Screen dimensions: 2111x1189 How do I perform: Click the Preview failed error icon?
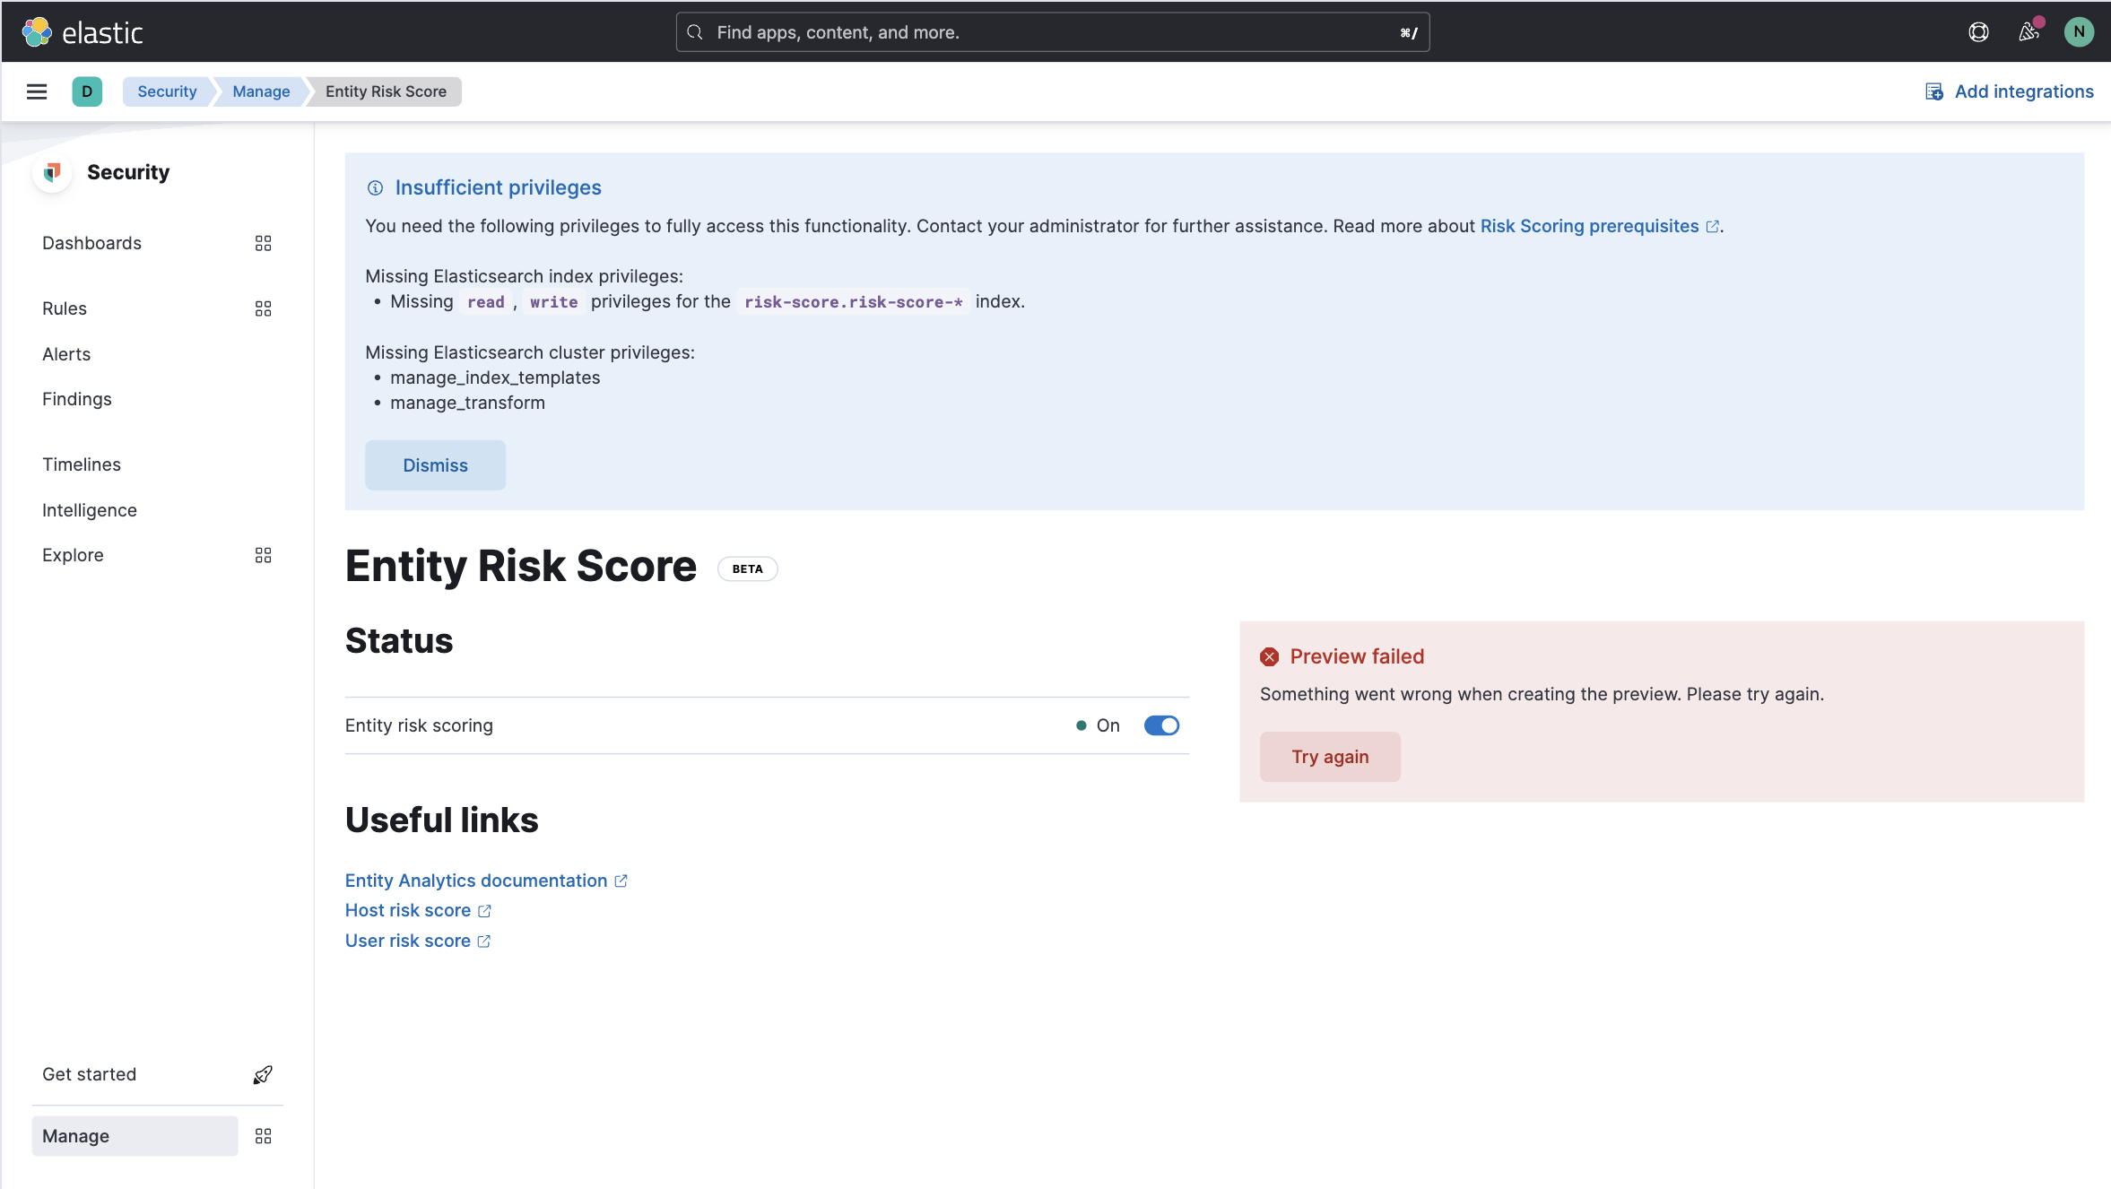point(1269,656)
